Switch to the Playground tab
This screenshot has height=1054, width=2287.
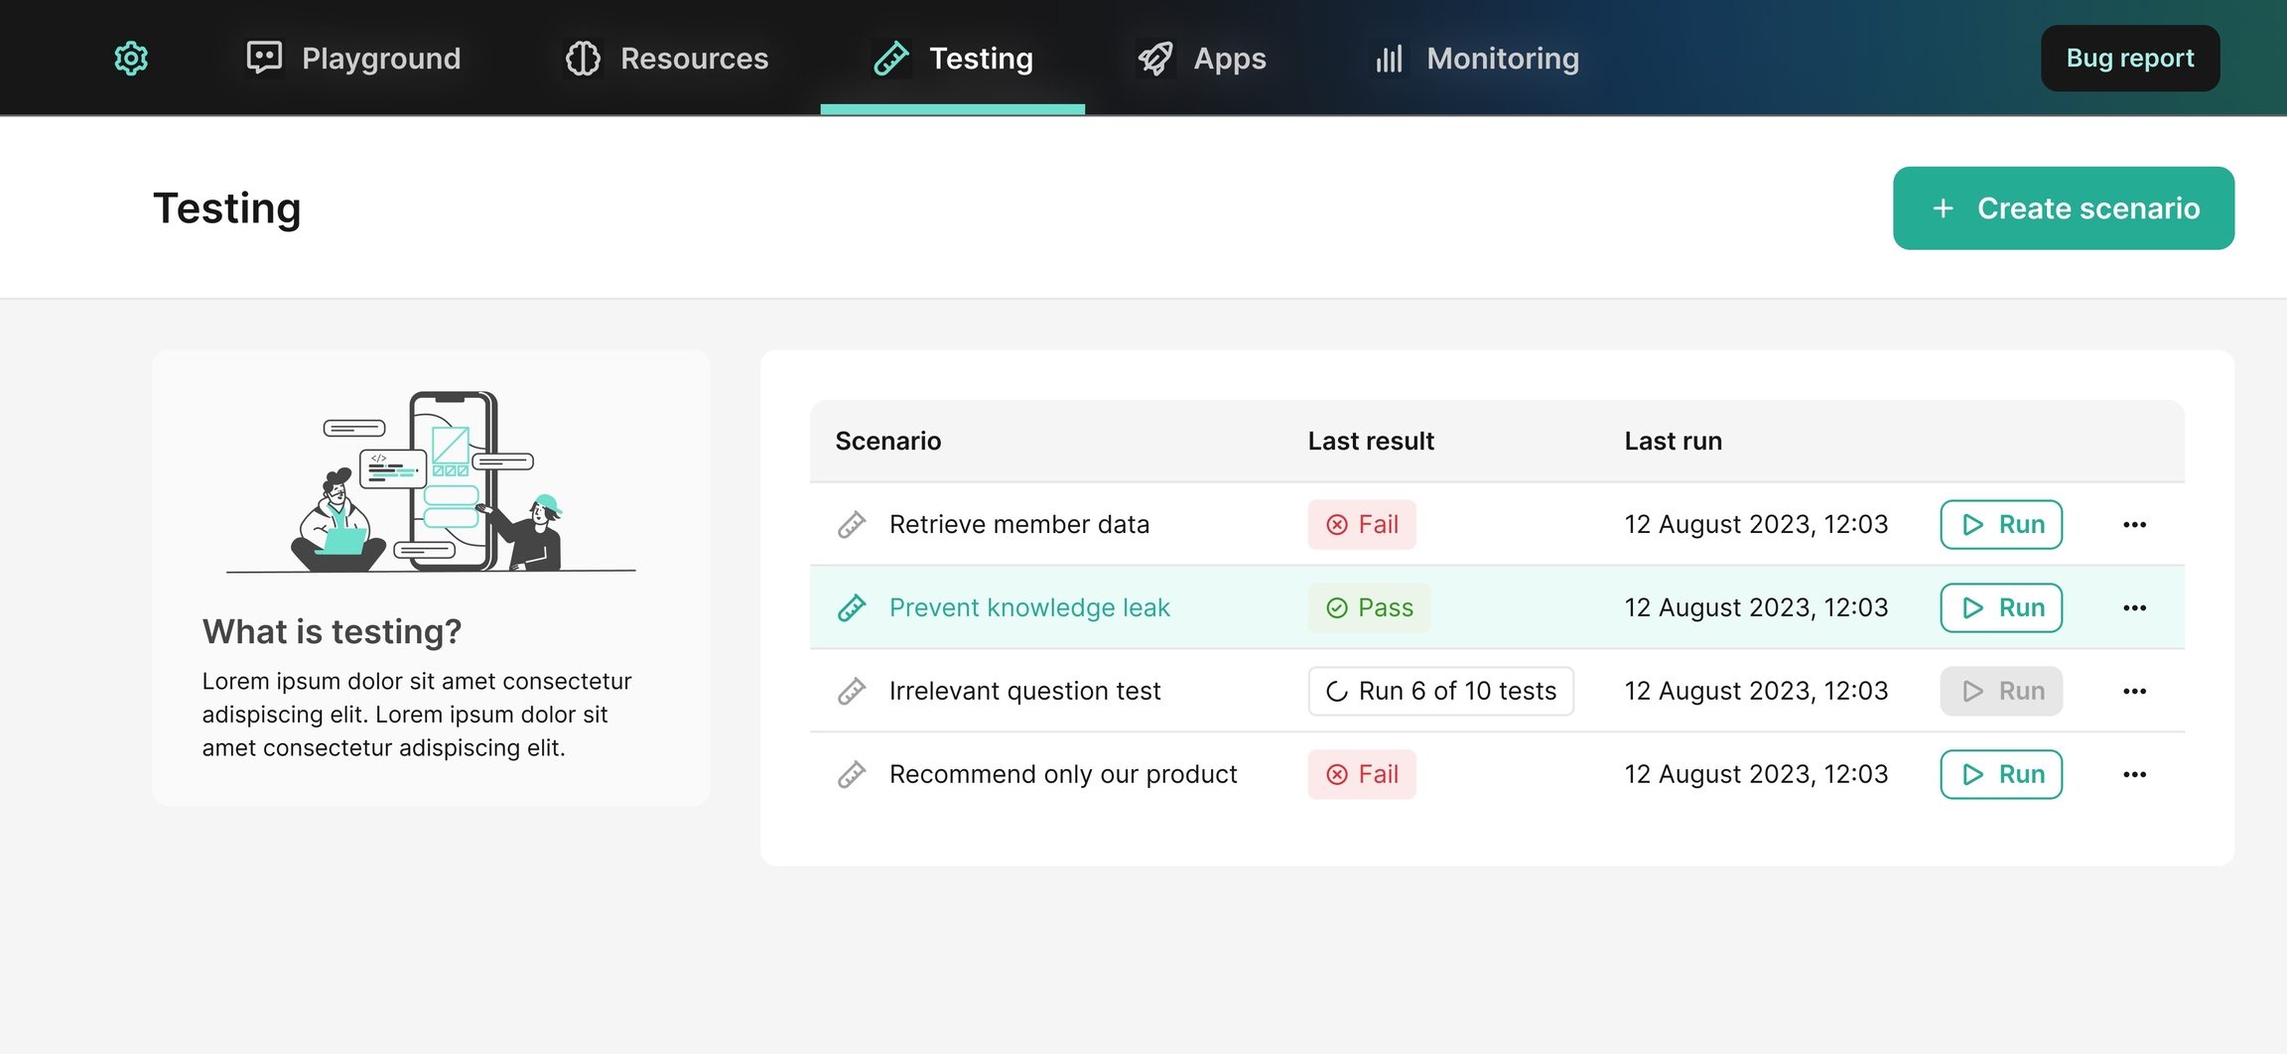click(x=354, y=59)
